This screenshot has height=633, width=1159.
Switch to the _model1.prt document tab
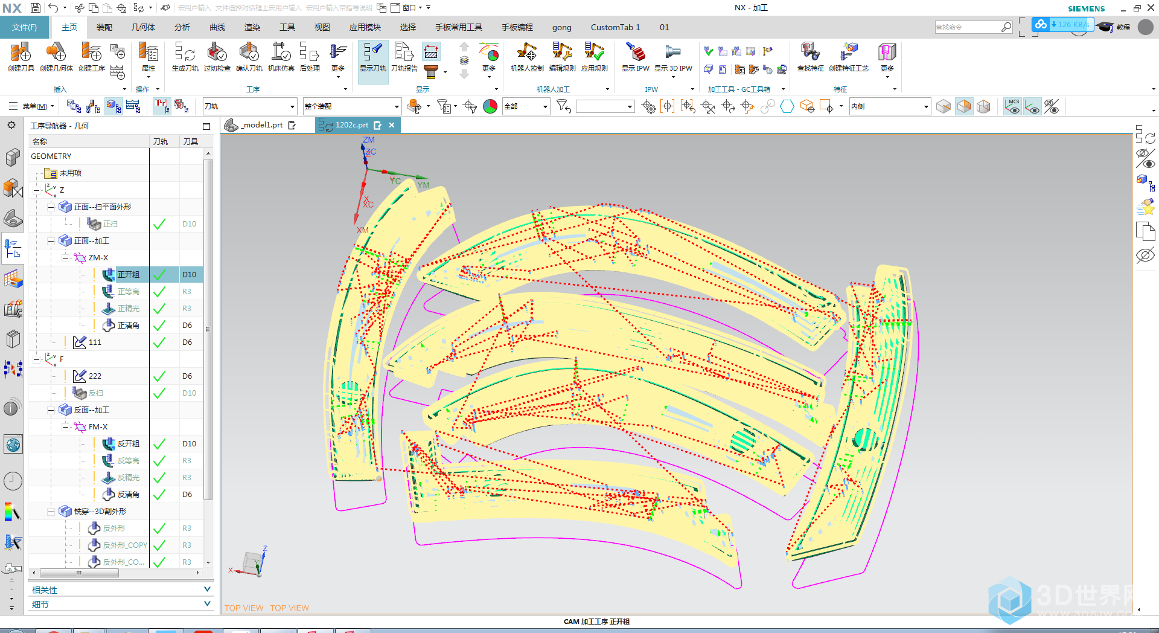(260, 125)
